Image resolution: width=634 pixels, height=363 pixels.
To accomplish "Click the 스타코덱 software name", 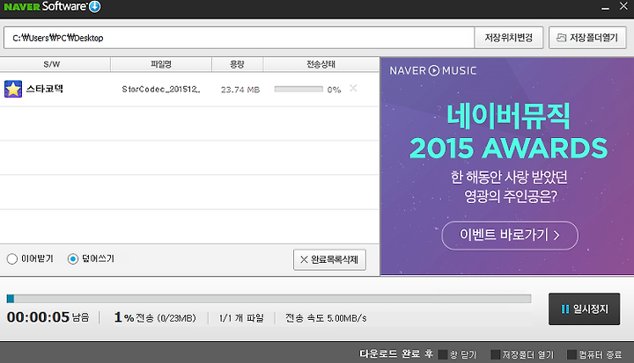I will 45,89.
